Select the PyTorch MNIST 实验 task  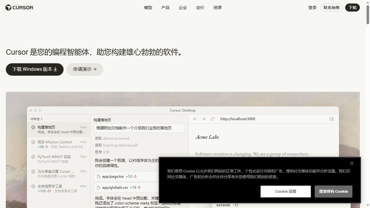pyautogui.click(x=58, y=159)
